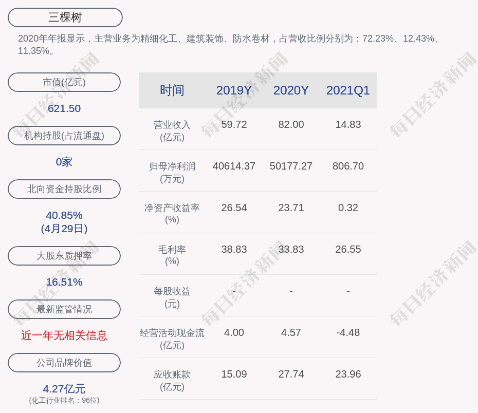The image size is (478, 413).
Task: Click the ROE value 0.32
Action: 348,208
